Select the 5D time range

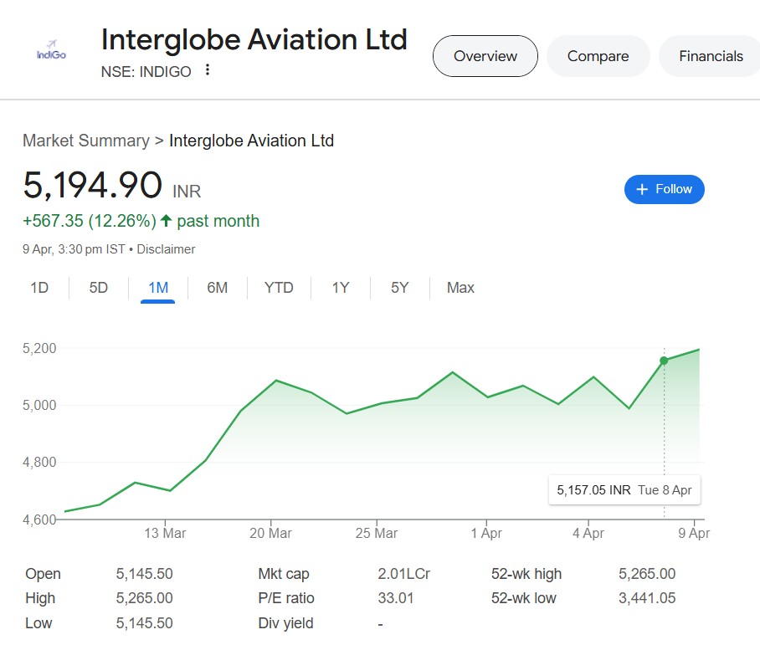(x=99, y=288)
